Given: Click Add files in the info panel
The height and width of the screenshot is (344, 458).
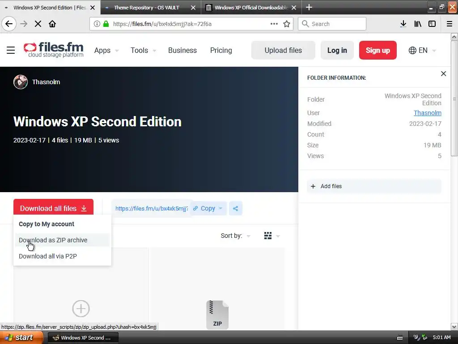Looking at the screenshot, I should (374, 186).
